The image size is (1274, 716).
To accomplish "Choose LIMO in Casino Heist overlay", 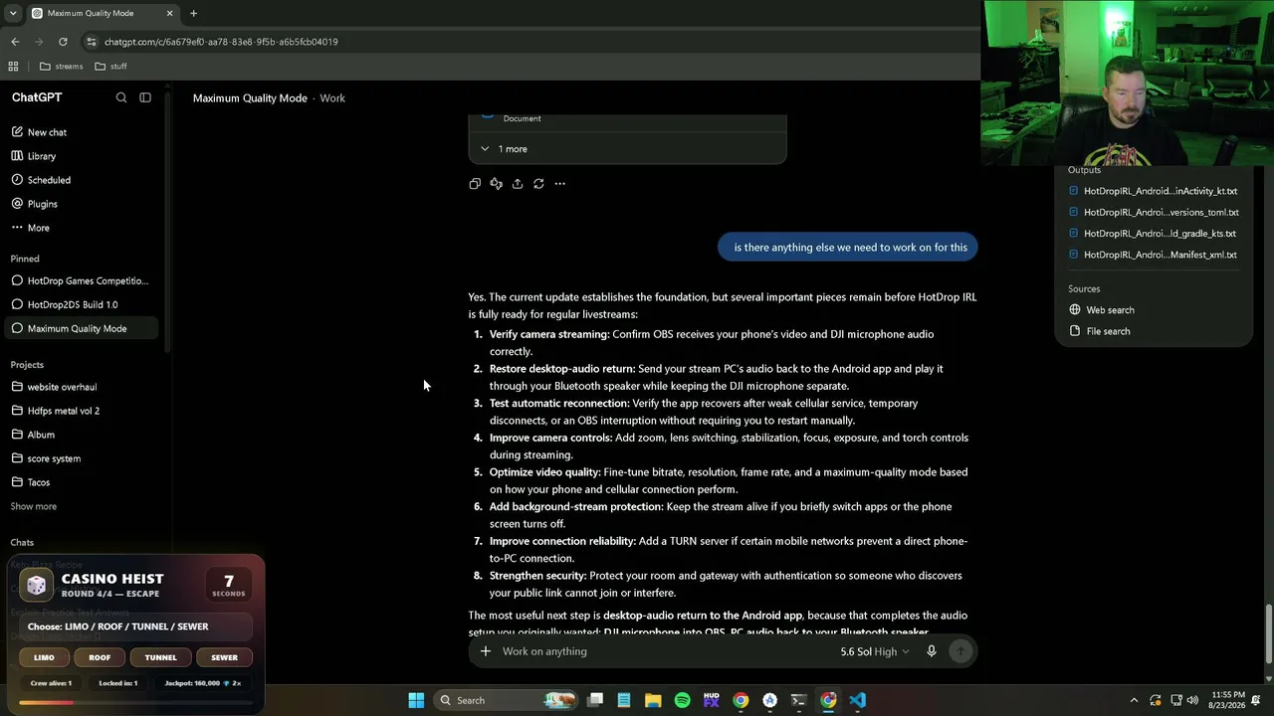I will (x=44, y=657).
